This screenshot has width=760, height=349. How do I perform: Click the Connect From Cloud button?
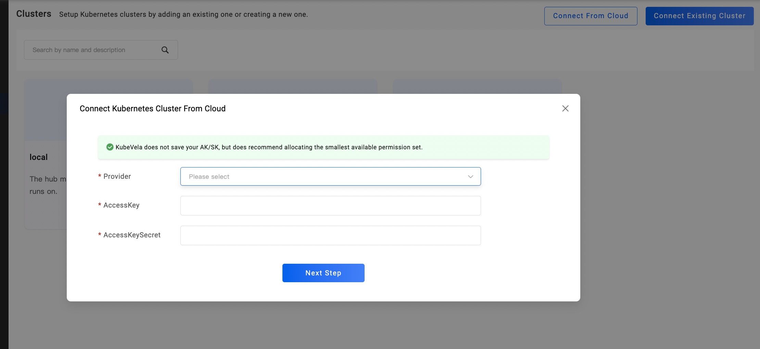tap(591, 16)
